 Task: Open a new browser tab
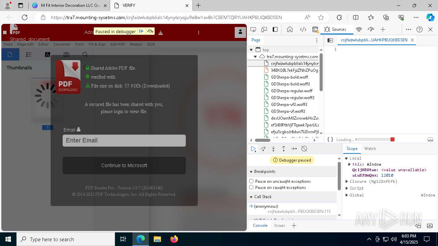click(198, 5)
